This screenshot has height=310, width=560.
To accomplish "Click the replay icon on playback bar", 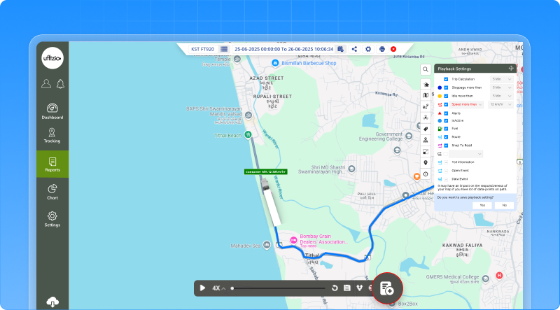I will 335,288.
